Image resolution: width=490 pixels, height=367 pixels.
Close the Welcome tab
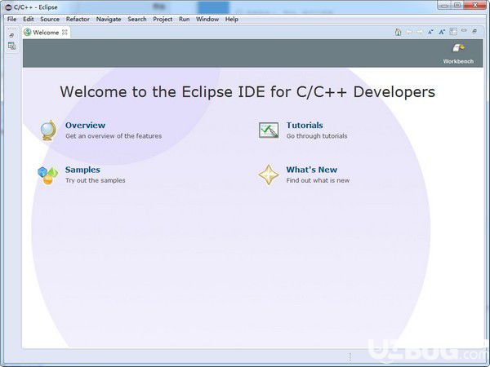point(65,32)
